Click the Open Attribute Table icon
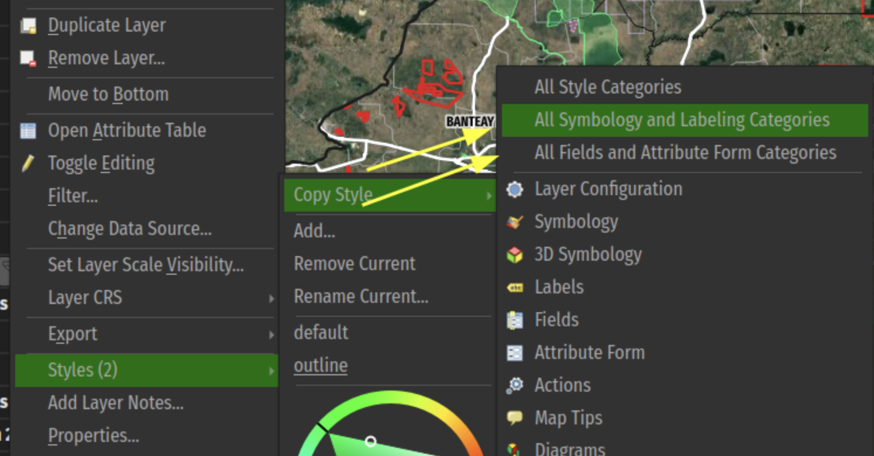 click(28, 130)
